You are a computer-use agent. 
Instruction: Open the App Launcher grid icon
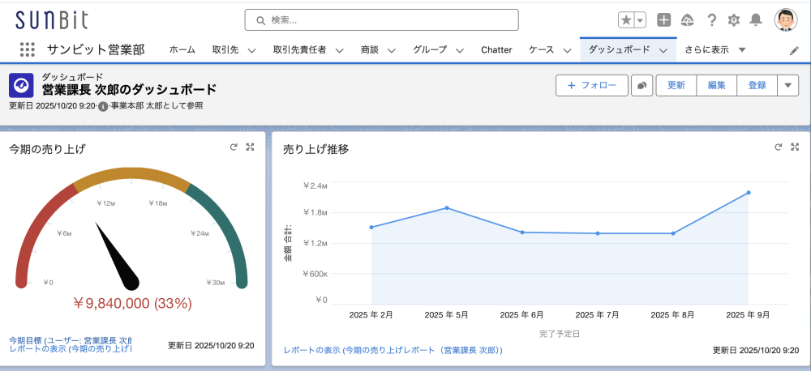click(x=28, y=49)
